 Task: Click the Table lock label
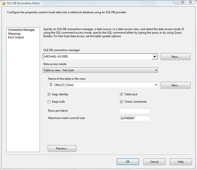131,94
